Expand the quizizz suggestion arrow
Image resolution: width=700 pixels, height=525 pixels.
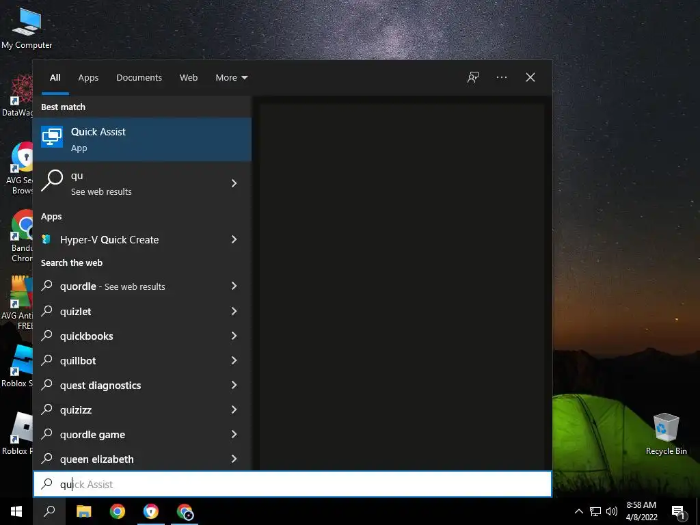[234, 409]
